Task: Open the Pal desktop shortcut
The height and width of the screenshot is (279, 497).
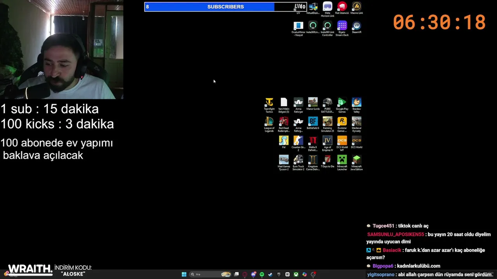Action: point(284,142)
